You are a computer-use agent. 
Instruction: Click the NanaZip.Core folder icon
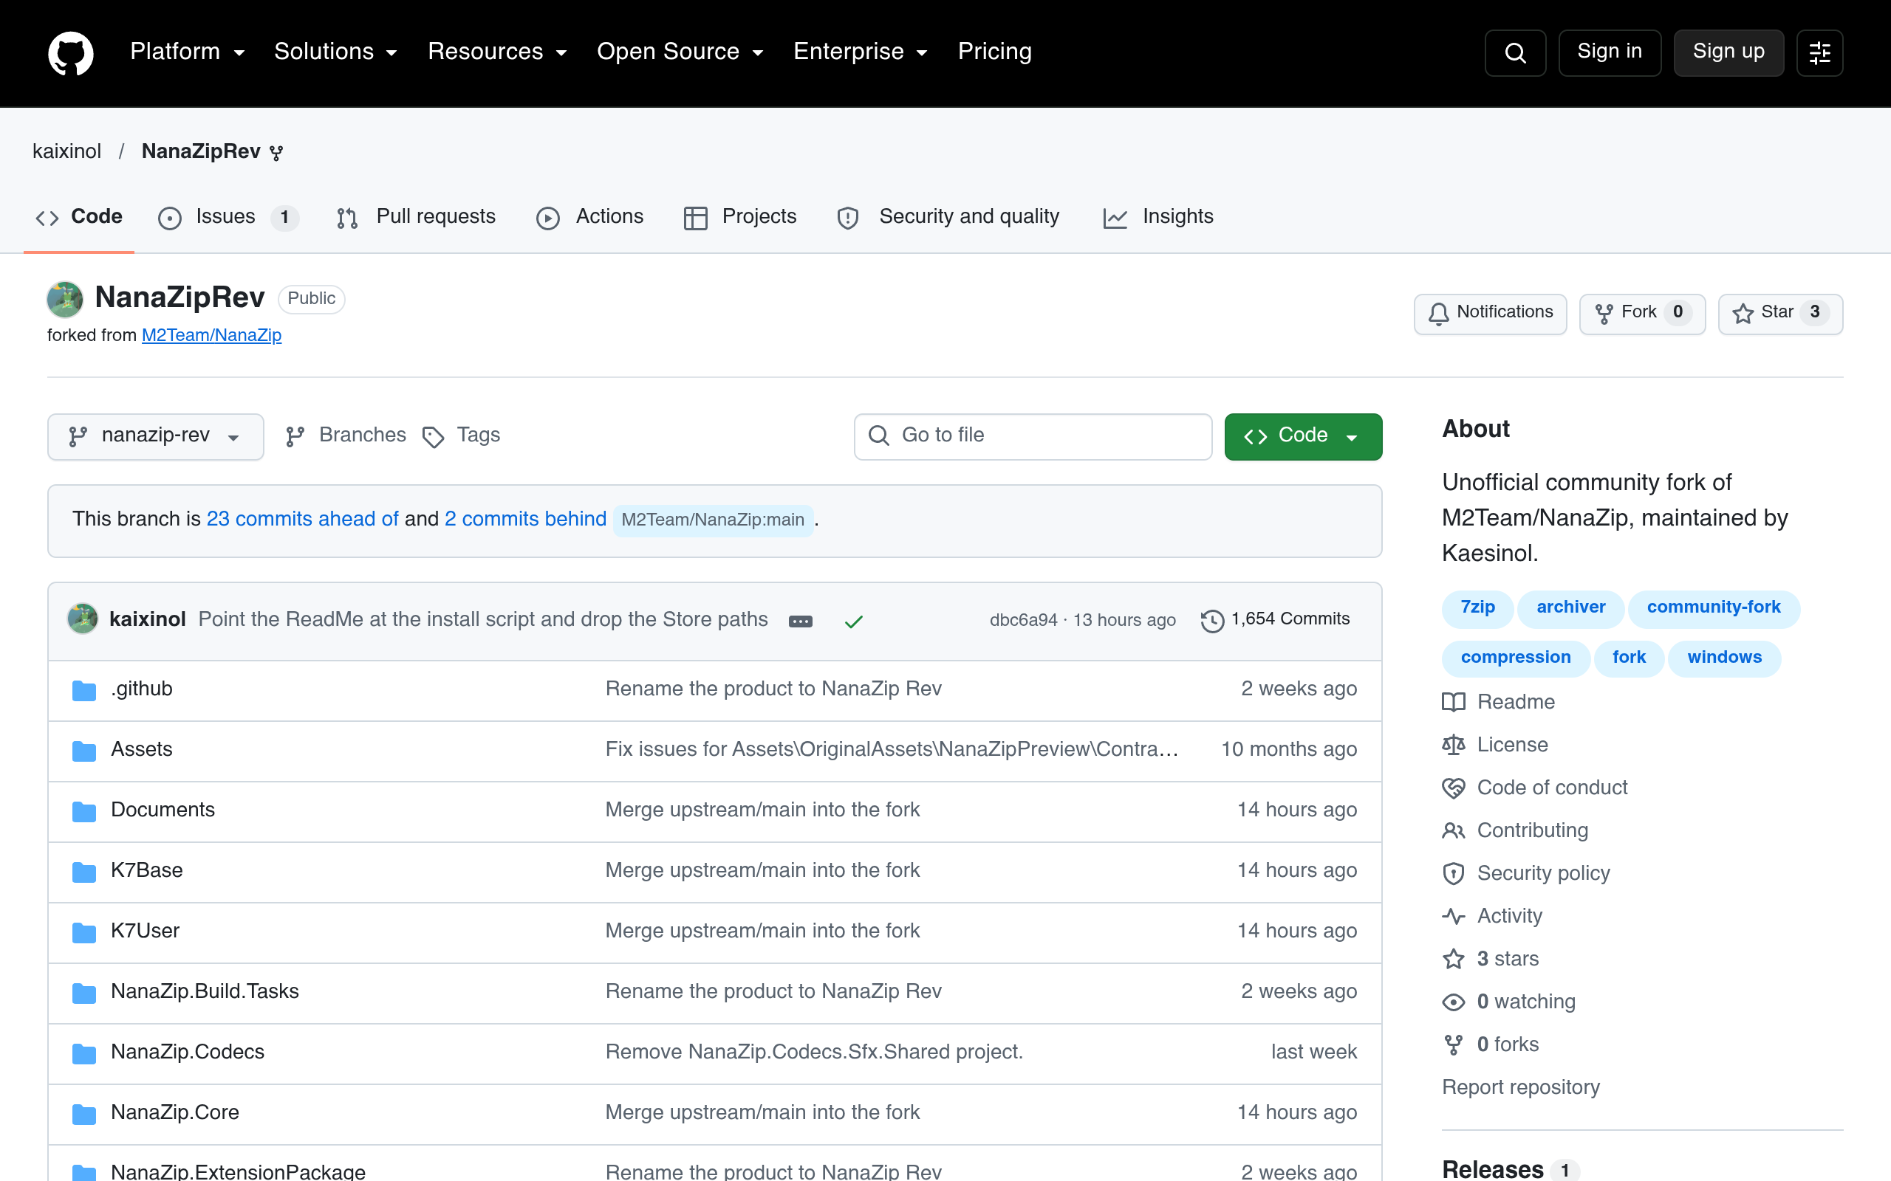coord(83,1114)
